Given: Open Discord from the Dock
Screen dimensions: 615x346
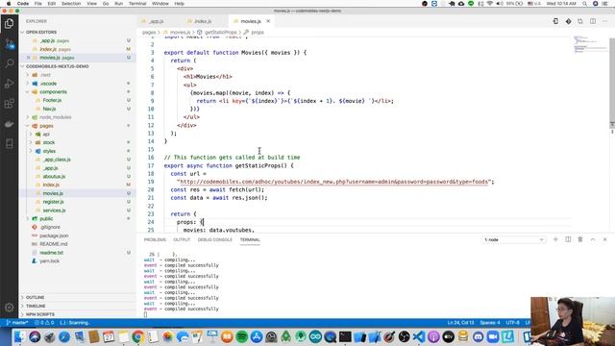Looking at the screenshot, I should (479, 336).
